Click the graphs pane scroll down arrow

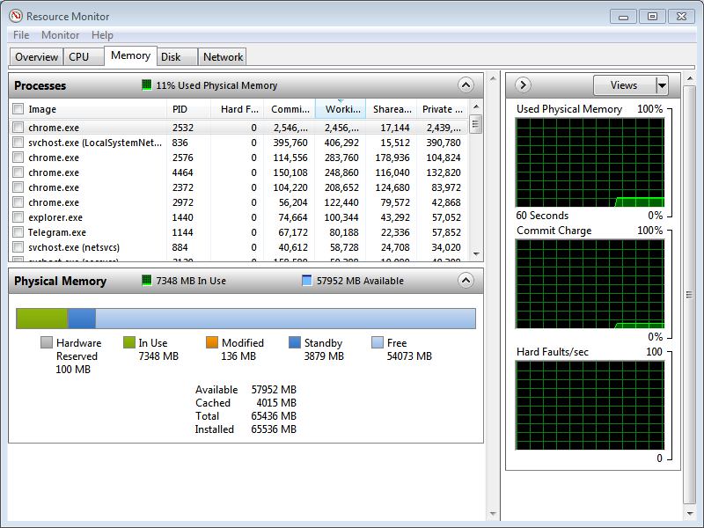pos(689,514)
